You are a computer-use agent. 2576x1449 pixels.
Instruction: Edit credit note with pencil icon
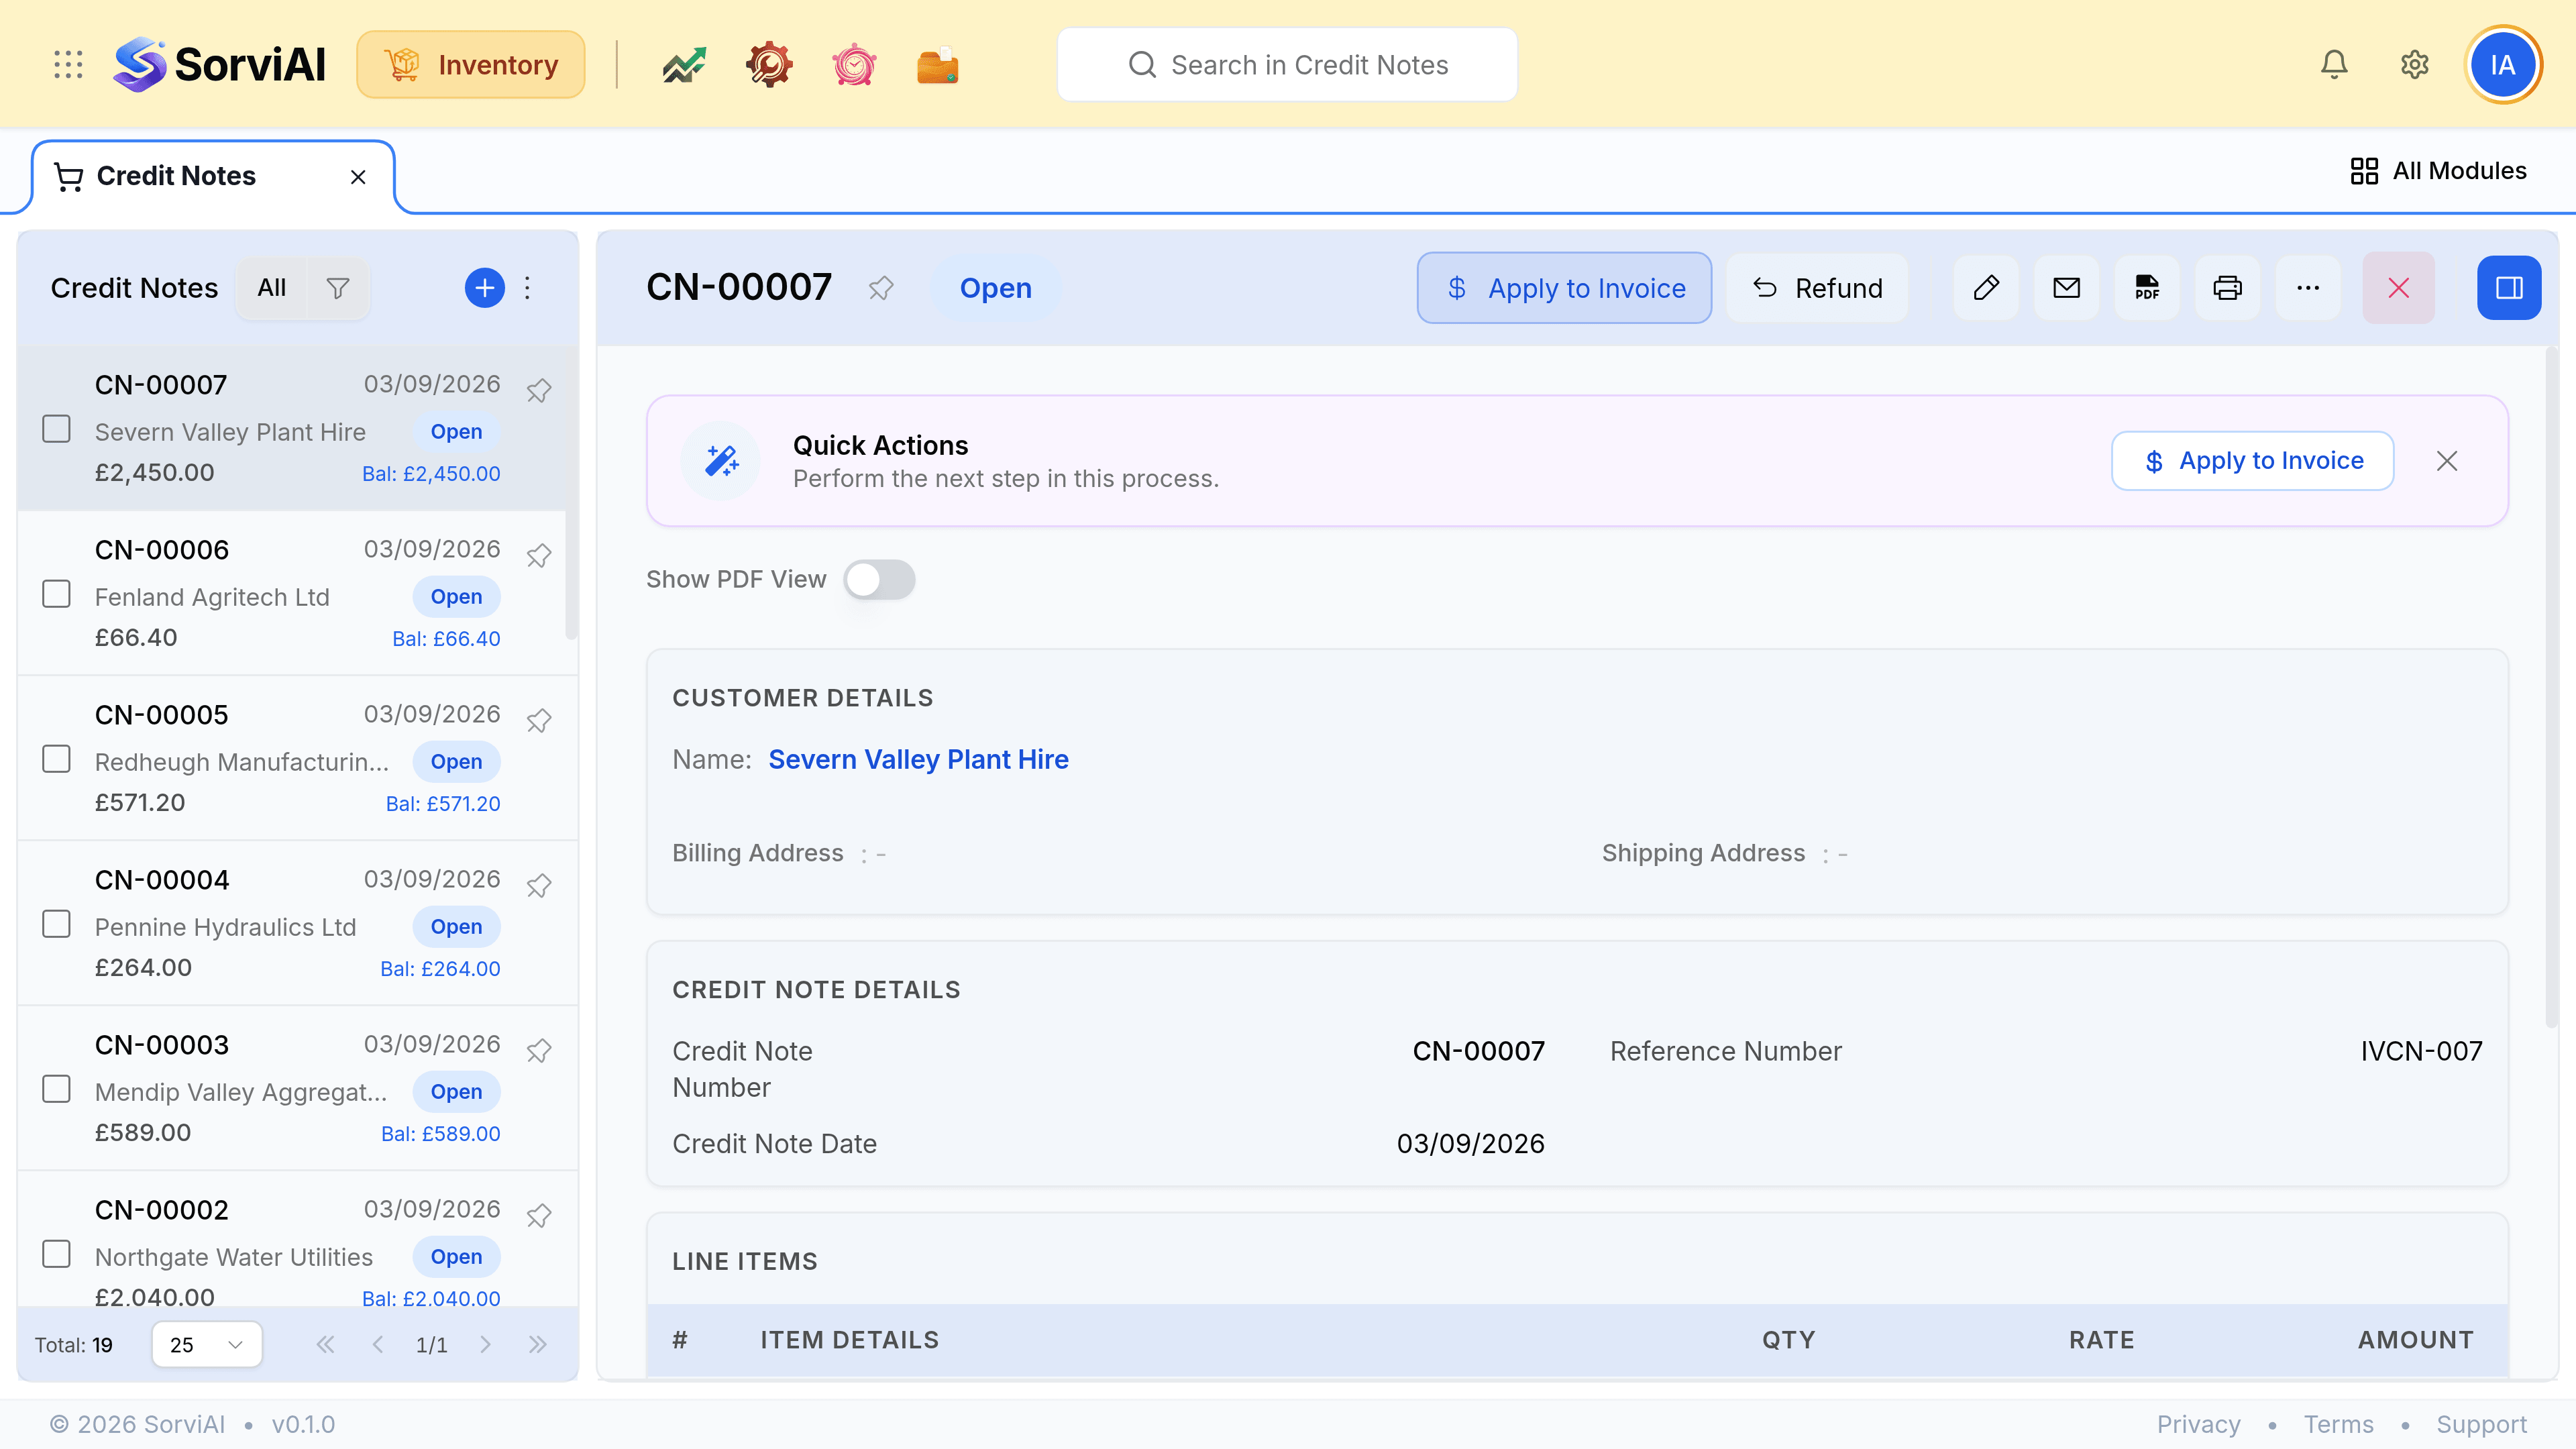[1986, 288]
